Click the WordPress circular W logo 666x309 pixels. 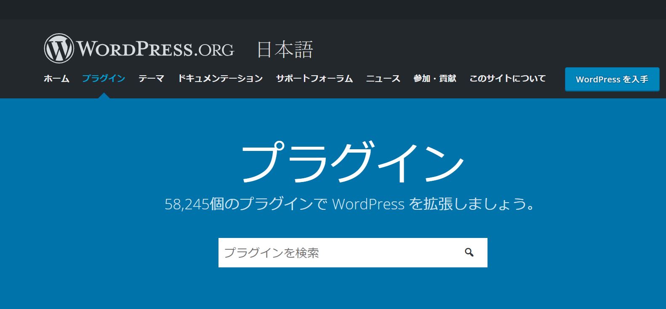click(59, 49)
